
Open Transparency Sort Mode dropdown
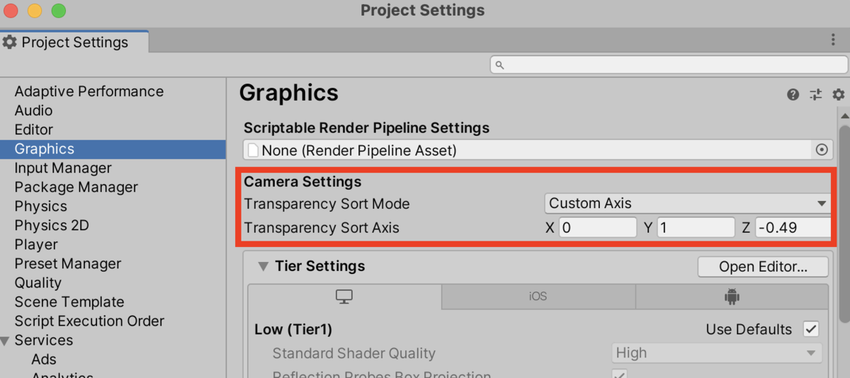pos(687,203)
